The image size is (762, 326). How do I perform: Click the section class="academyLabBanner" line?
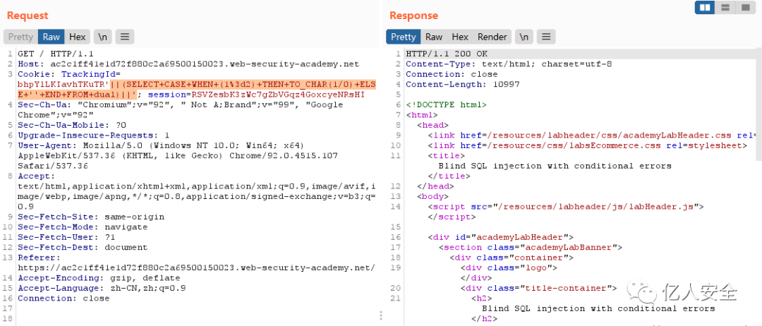(530, 247)
